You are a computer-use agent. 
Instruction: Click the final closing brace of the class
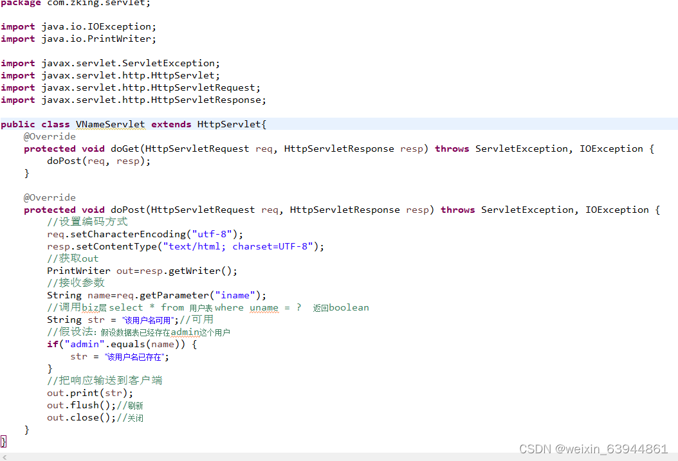(3, 441)
